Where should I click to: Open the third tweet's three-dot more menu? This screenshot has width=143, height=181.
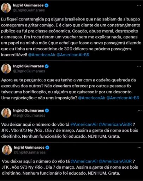139,111
